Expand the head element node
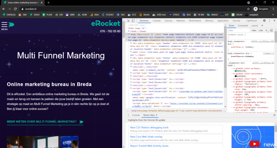This screenshot has height=148, width=277. tap(129, 31)
